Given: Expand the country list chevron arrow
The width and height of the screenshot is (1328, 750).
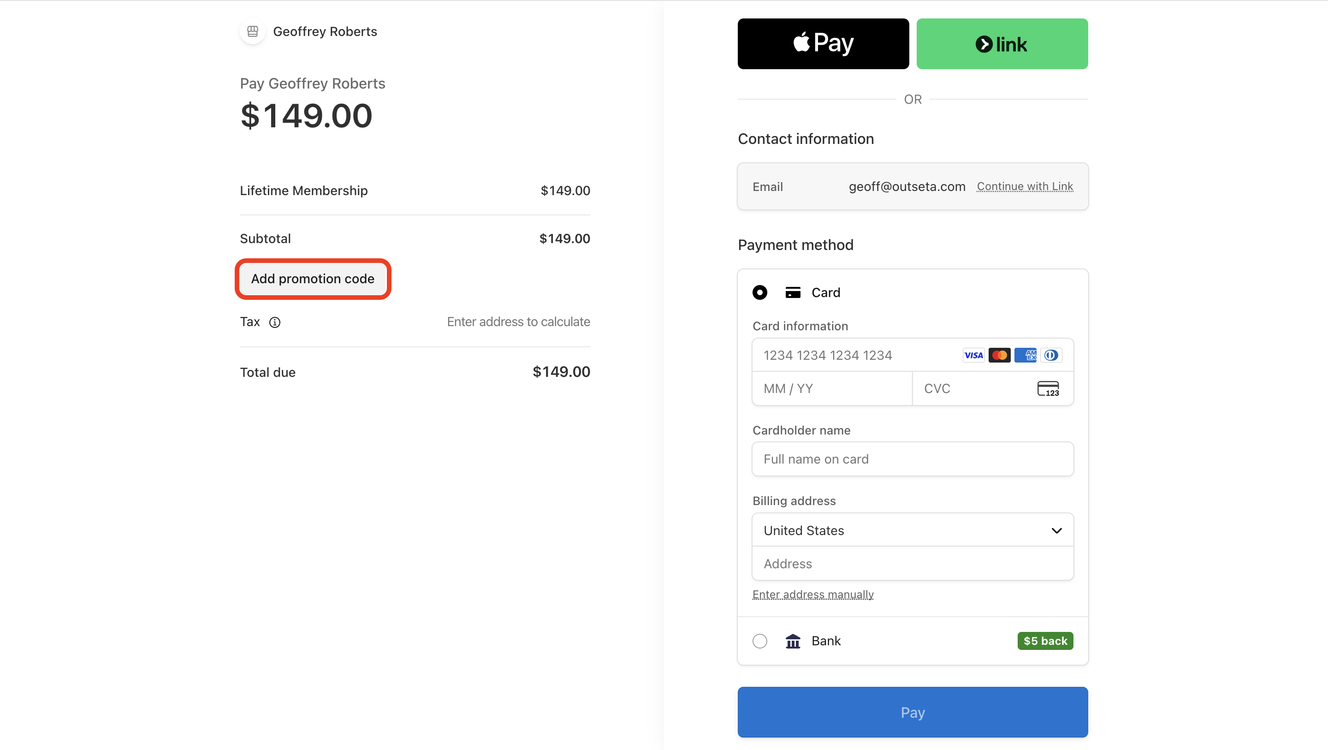Looking at the screenshot, I should pos(1057,531).
